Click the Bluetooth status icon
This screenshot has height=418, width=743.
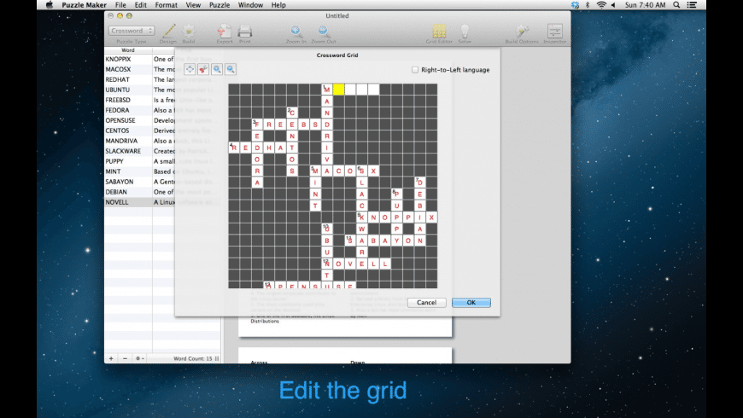click(x=588, y=5)
